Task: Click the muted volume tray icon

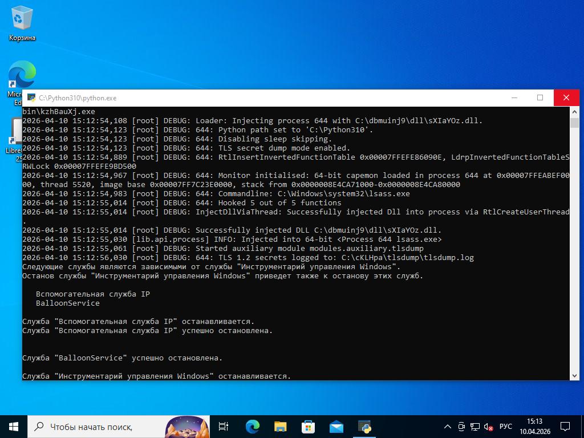Action: click(x=488, y=427)
